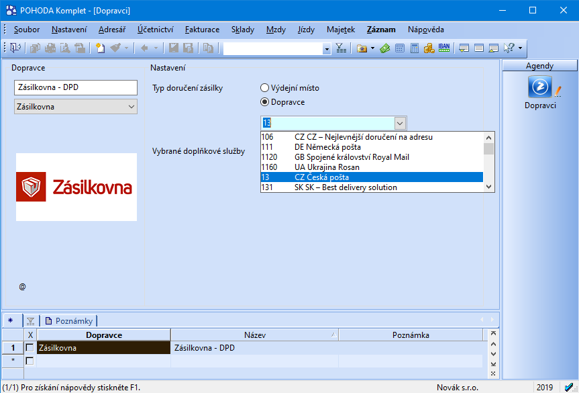
Task: Click the first calculator toolbar icon
Action: (400, 48)
